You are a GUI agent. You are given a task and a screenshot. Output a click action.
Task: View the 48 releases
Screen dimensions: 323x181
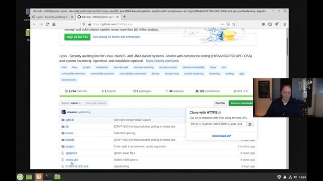(x=175, y=91)
